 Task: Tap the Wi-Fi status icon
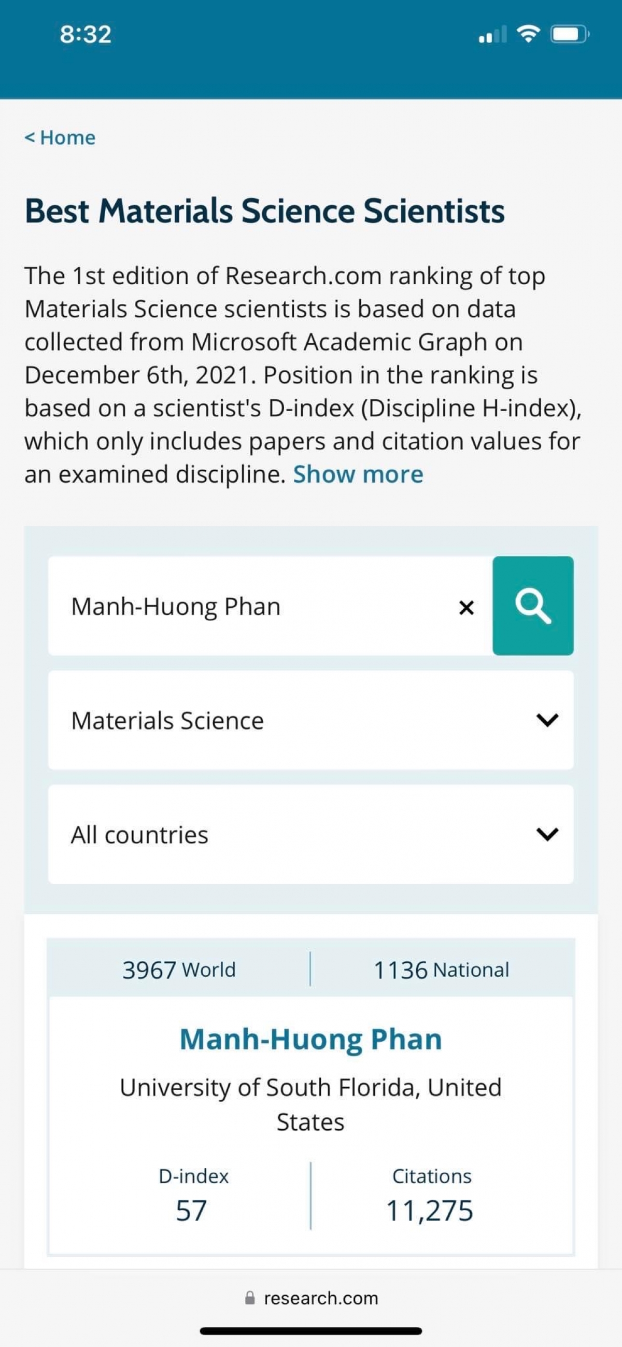click(x=528, y=35)
